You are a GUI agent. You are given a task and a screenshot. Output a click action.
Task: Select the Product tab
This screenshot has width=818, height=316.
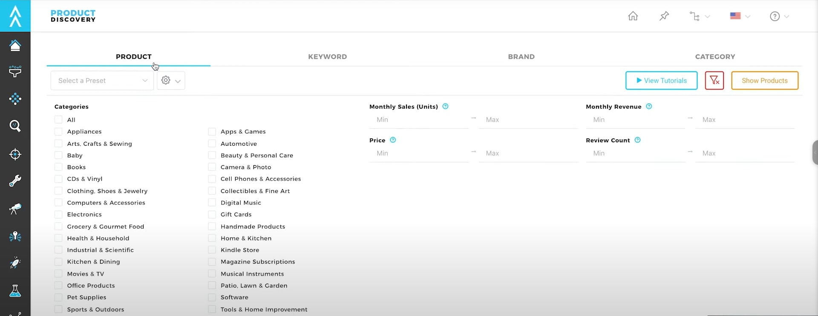pyautogui.click(x=134, y=57)
